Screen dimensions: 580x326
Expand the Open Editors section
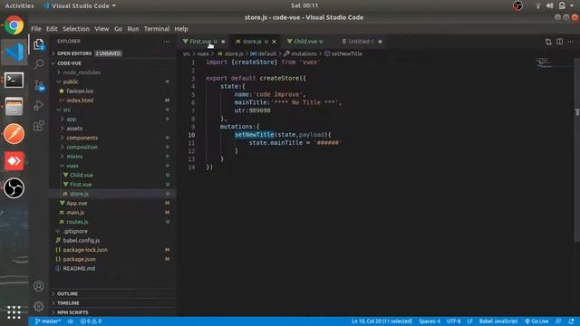112,53
